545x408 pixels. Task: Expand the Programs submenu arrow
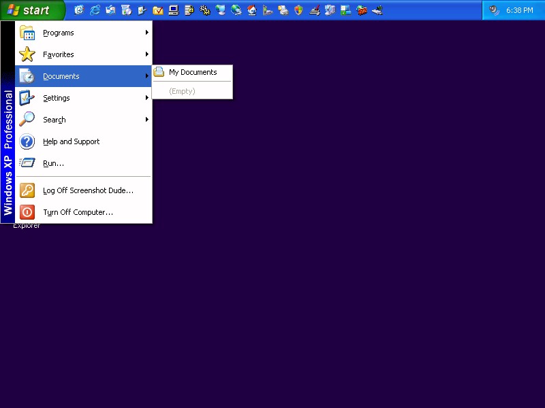pos(146,33)
